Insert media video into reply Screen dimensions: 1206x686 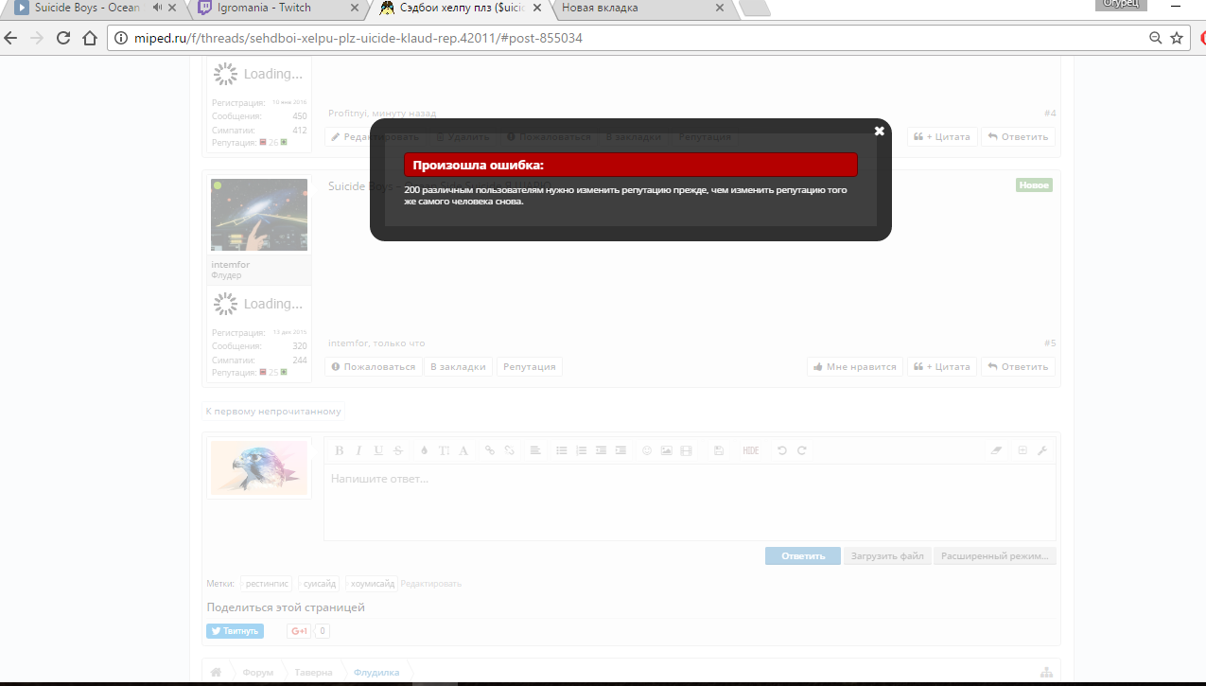pyautogui.click(x=687, y=450)
